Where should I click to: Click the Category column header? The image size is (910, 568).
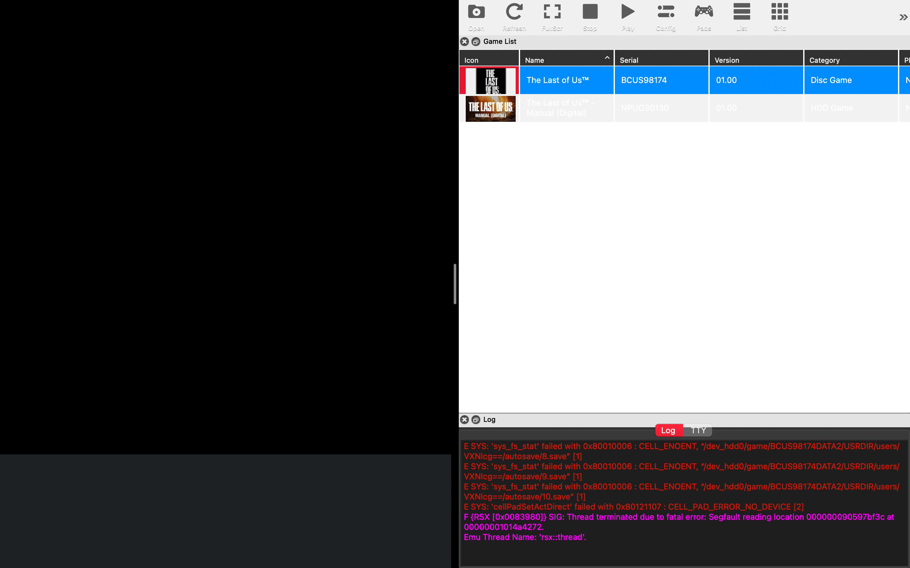851,60
